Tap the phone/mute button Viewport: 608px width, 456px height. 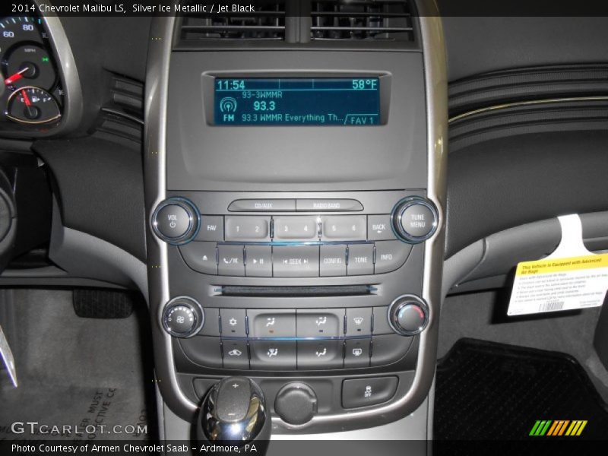tap(231, 261)
